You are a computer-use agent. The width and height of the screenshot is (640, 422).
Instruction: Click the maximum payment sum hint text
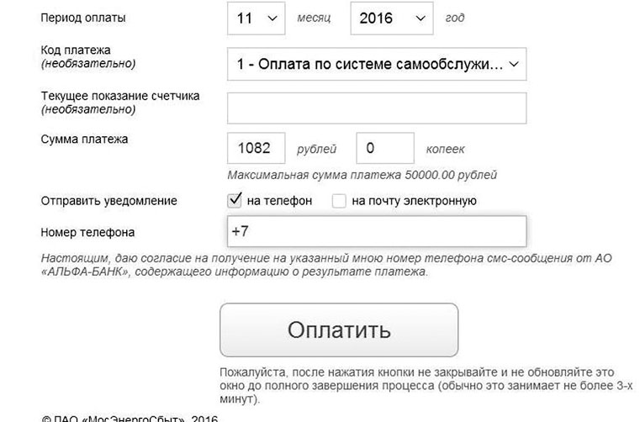tap(362, 175)
